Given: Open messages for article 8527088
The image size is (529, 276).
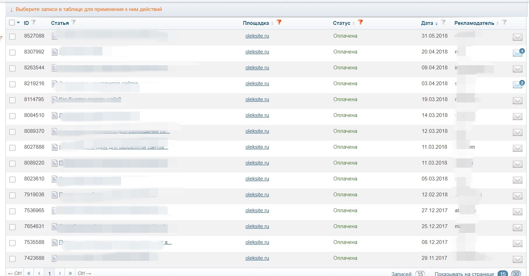Looking at the screenshot, I should (x=517, y=37).
